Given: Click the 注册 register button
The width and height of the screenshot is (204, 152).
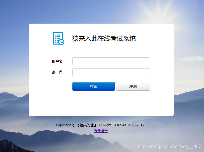Looking at the screenshot, I should coord(133,86).
